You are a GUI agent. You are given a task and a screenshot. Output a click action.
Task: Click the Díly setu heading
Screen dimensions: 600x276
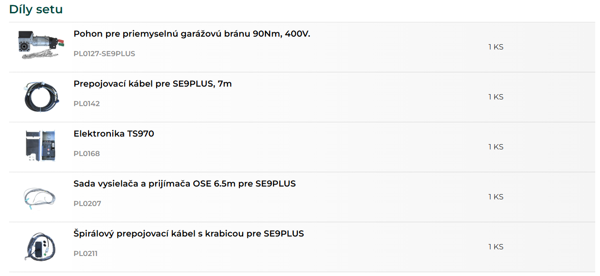tap(36, 9)
